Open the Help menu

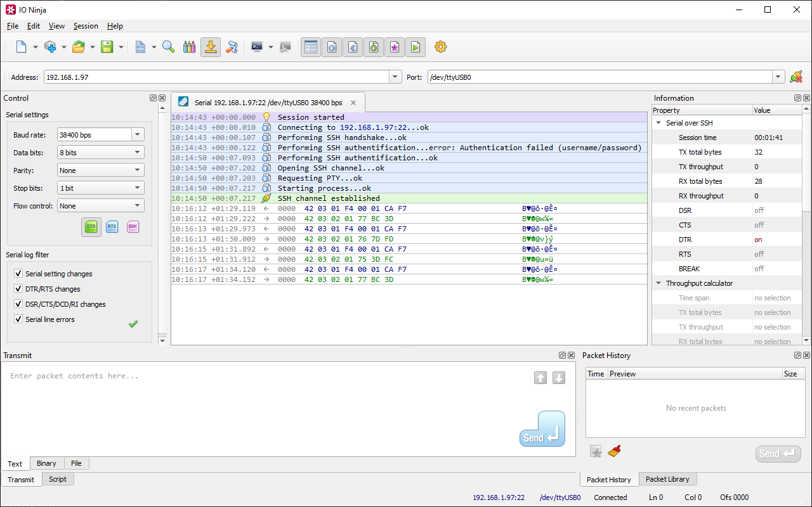[x=115, y=26]
